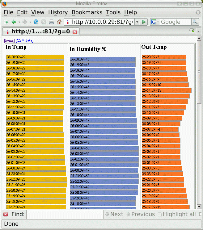Click the green Back arrow button
Screen dimensions: 203x230
14,22
